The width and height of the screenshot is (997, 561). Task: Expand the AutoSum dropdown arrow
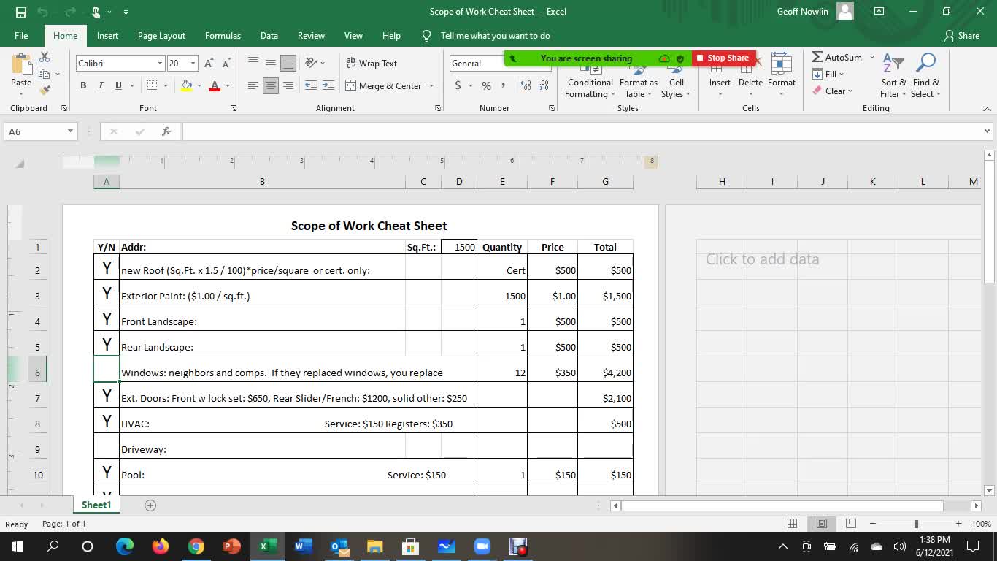(871, 57)
